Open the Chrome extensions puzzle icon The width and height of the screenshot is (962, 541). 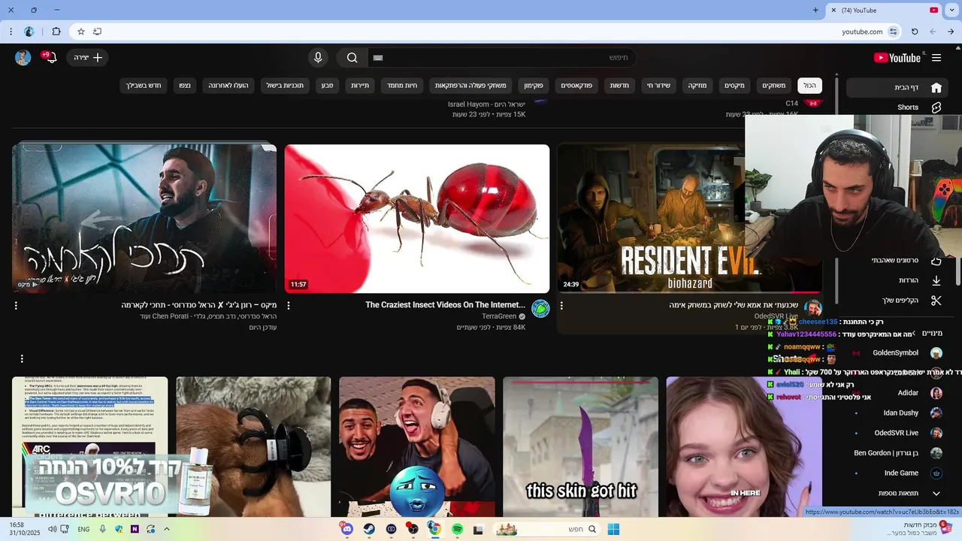point(56,32)
